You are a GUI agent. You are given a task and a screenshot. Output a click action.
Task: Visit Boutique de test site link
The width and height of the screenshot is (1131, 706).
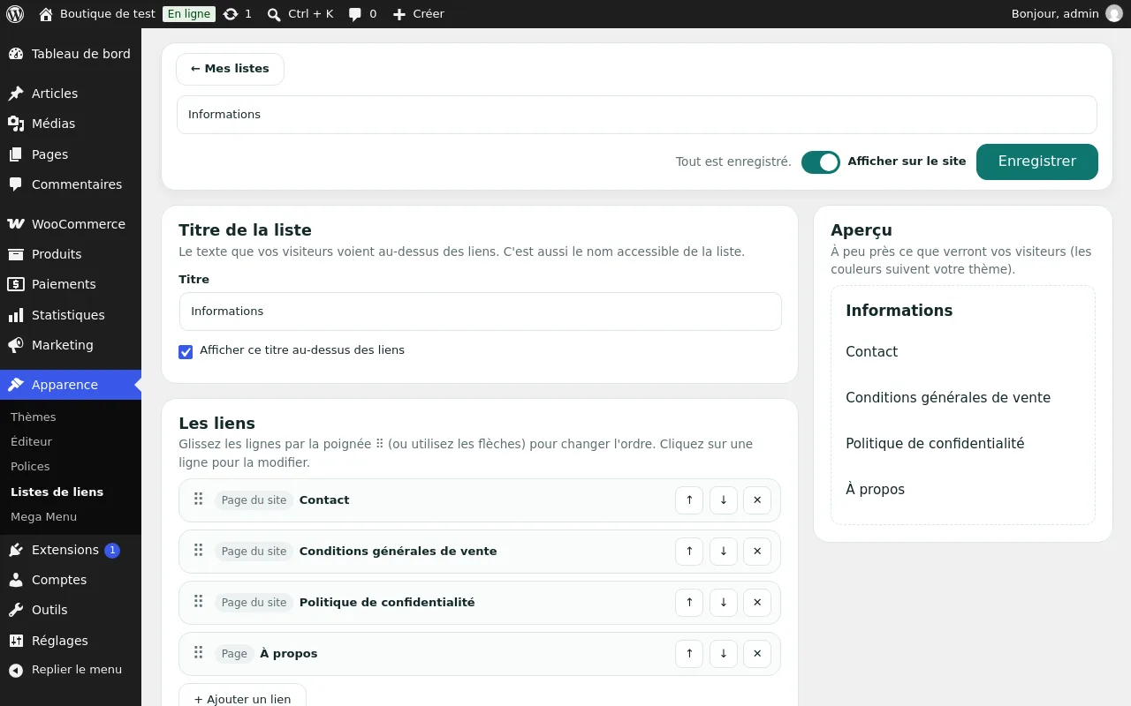click(x=97, y=14)
